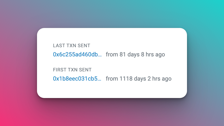Click the word "from" beside the 0x6c255ad460db link
The height and width of the screenshot is (126, 224).
tap(112, 54)
